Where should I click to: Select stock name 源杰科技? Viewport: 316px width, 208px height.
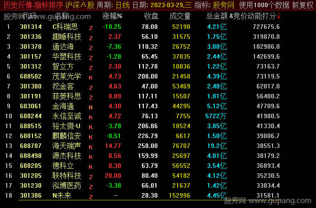(67, 156)
